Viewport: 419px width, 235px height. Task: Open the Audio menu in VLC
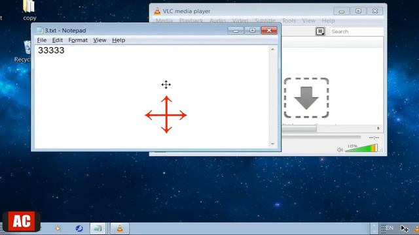point(217,20)
